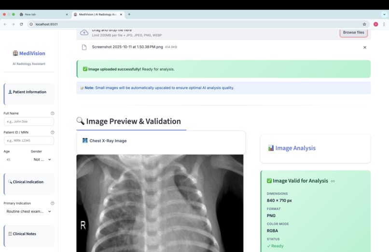Open the Primary Indication dropdown
Image resolution: width=389 pixels, height=252 pixels.
coord(29,212)
